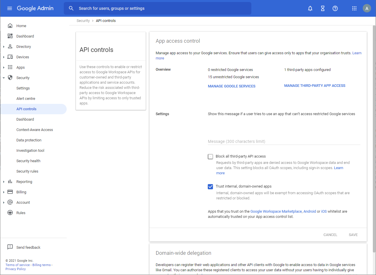Image resolution: width=376 pixels, height=275 pixels.
Task: Click the Rules globe icon
Action: tap(10, 213)
